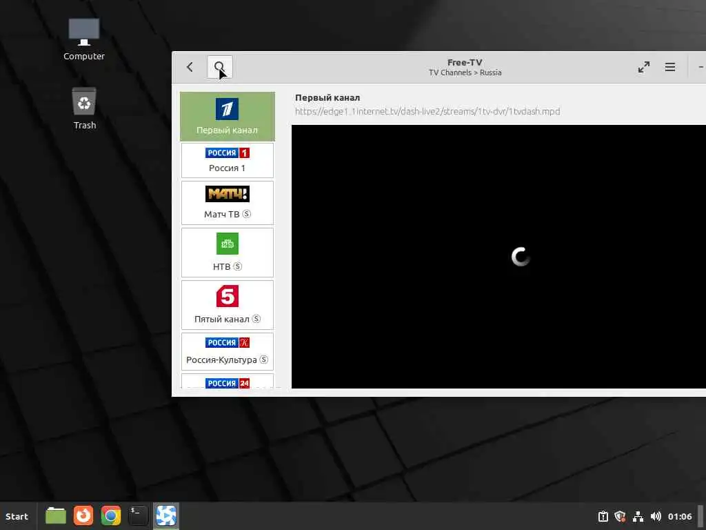The width and height of the screenshot is (706, 530).
Task: Open the terminal from the taskbar
Action: pyautogui.click(x=138, y=516)
